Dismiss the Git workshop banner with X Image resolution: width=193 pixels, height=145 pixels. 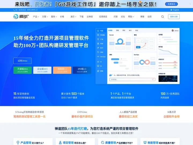click(190, 4)
